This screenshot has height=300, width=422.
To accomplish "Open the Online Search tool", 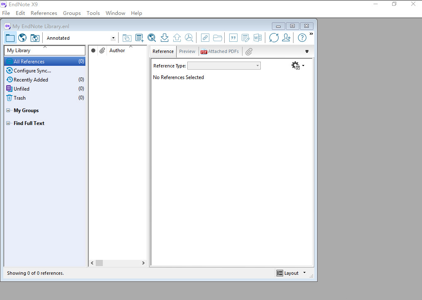I will (x=152, y=38).
